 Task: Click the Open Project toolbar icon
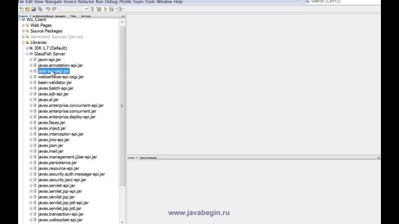pyautogui.click(x=34, y=9)
